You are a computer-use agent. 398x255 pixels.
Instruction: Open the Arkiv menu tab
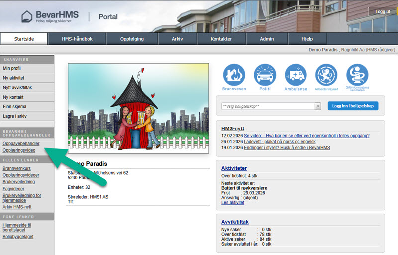click(x=178, y=39)
